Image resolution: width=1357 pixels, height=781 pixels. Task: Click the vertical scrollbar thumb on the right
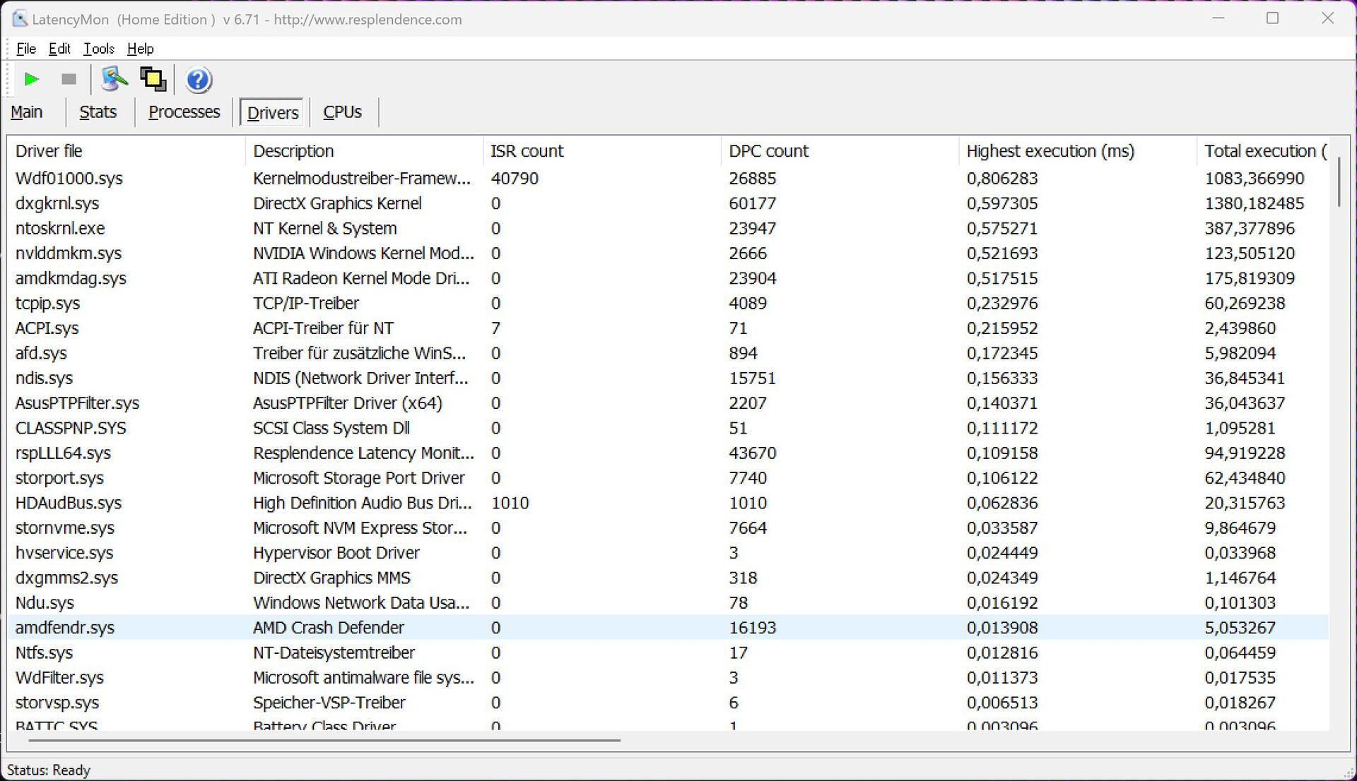1339,182
